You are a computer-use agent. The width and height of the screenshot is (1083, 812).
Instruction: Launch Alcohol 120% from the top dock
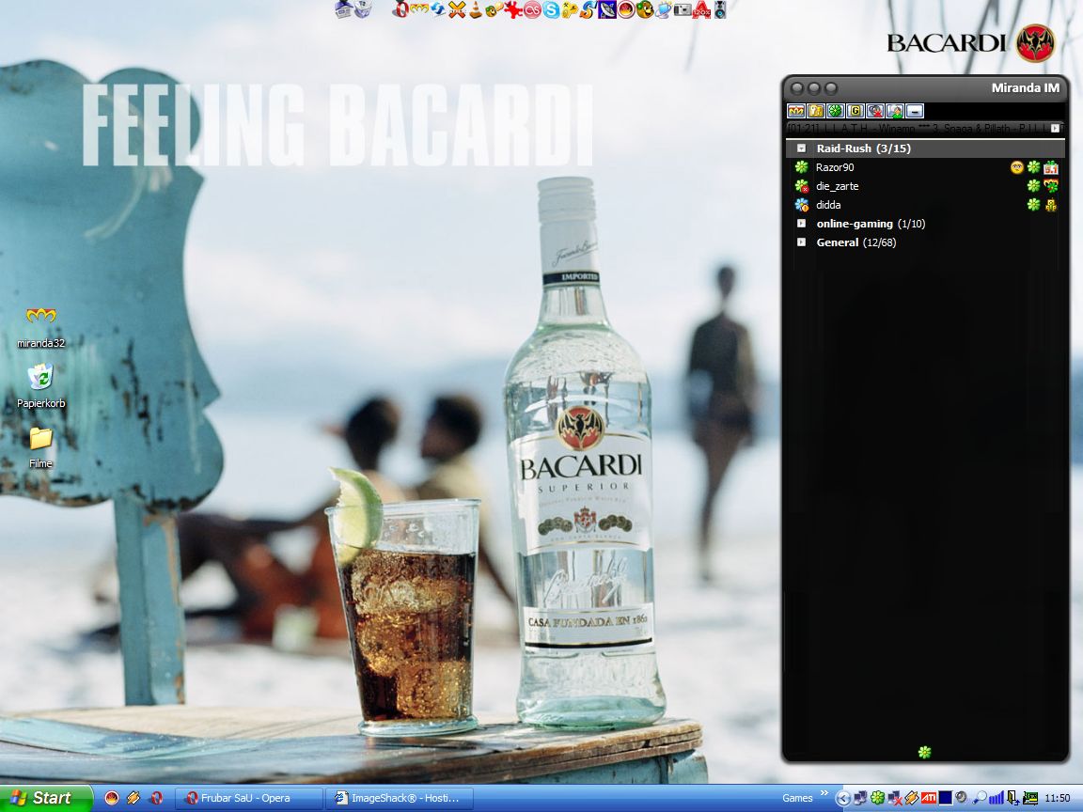701,9
